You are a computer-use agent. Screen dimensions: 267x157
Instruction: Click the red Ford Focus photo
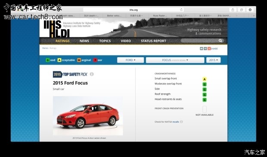[88, 116]
